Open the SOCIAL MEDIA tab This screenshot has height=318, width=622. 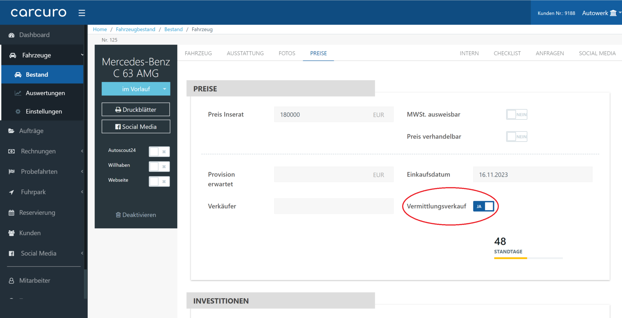point(597,53)
